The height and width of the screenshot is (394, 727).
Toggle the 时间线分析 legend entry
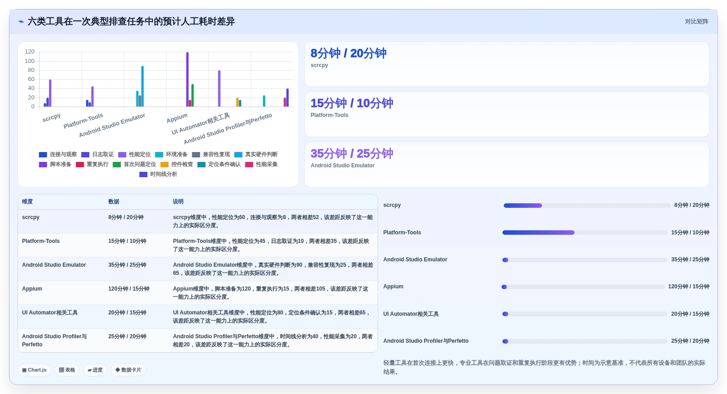tap(158, 174)
